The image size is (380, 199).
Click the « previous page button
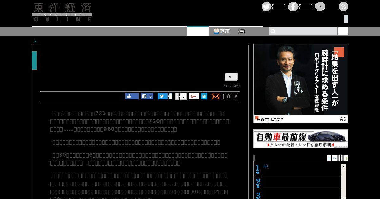(x=231, y=77)
